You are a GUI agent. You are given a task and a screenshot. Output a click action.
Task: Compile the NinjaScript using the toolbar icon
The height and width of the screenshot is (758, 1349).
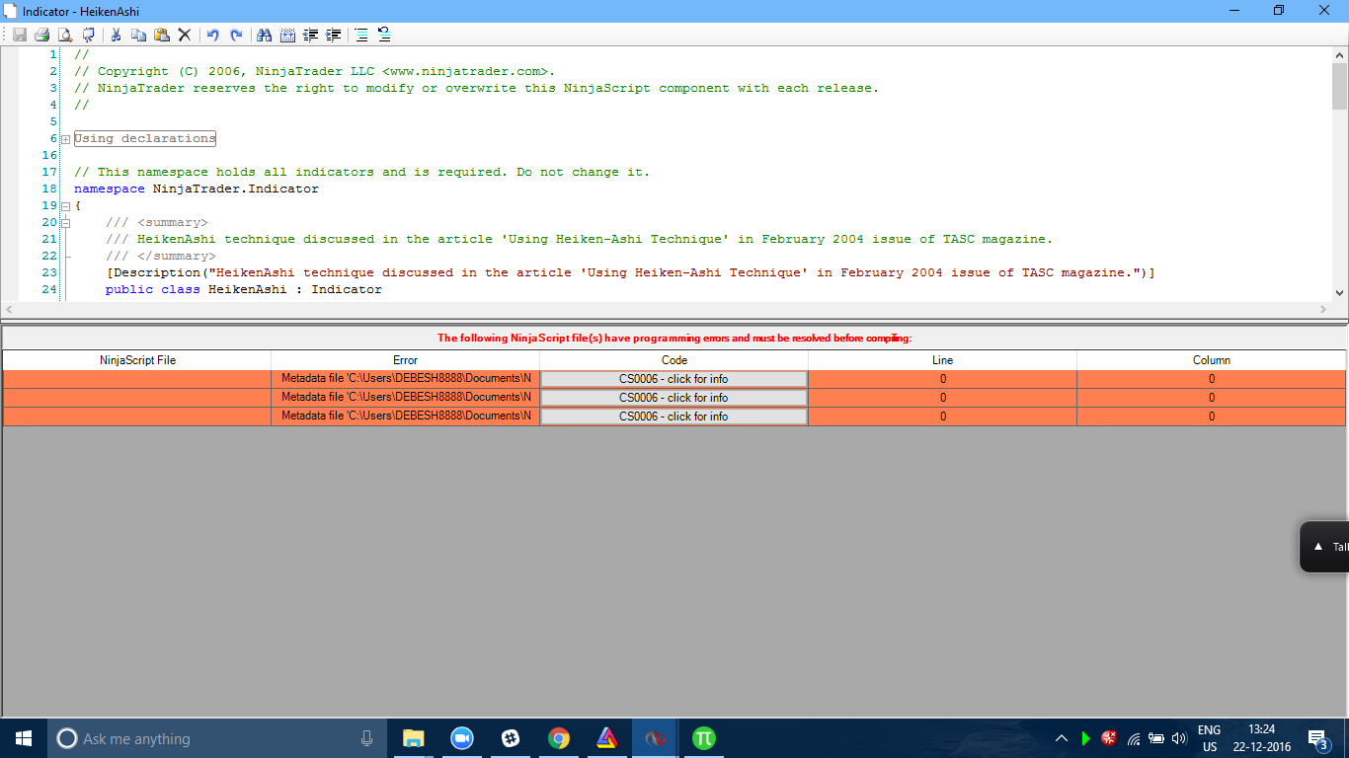[x=88, y=35]
